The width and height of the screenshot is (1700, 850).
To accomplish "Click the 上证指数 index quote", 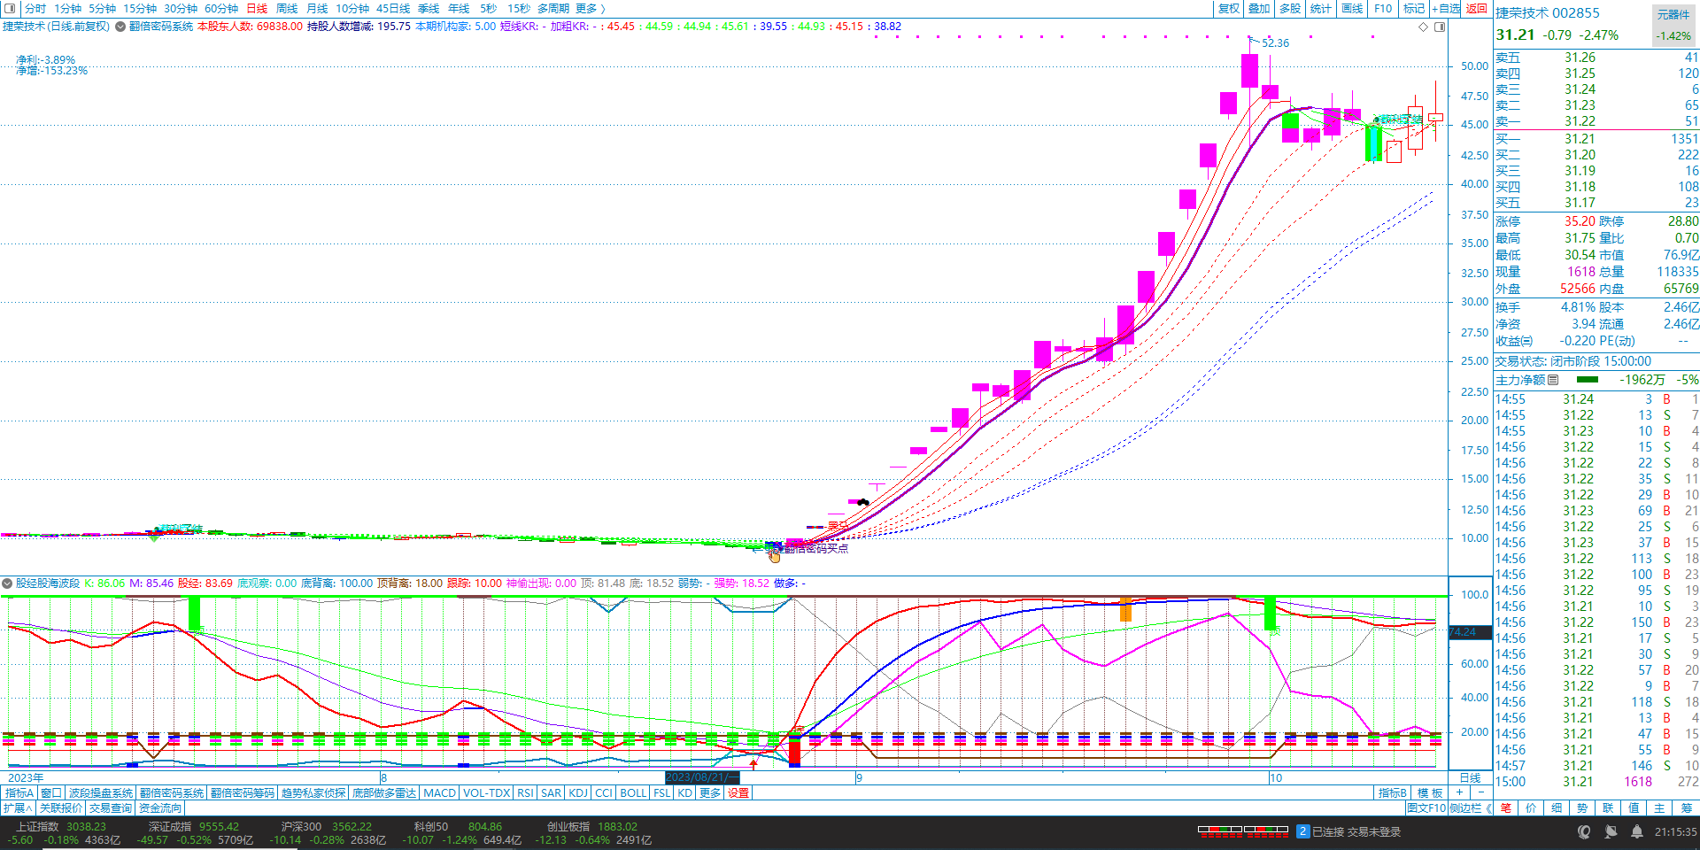I will click(x=62, y=833).
